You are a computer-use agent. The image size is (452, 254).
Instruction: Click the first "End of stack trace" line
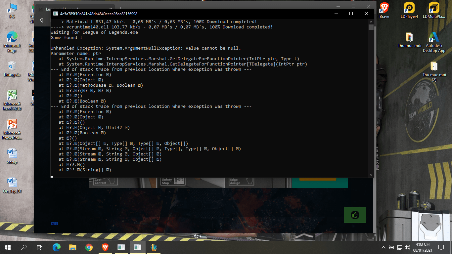click(x=151, y=69)
